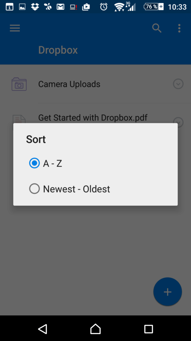Screen dimensions: 191x341
Task: Tap the Android home button
Action: click(x=95, y=329)
